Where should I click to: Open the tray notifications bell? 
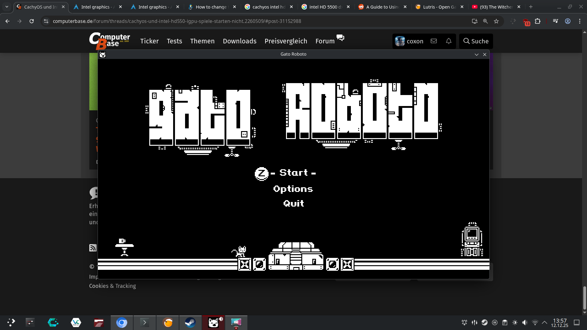(464, 322)
